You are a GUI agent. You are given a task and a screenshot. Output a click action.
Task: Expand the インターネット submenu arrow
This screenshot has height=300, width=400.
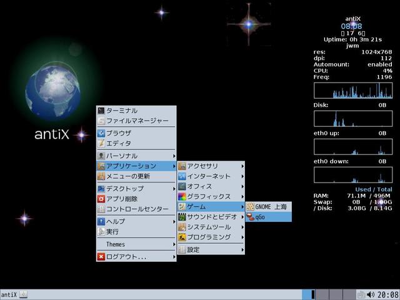click(242, 176)
